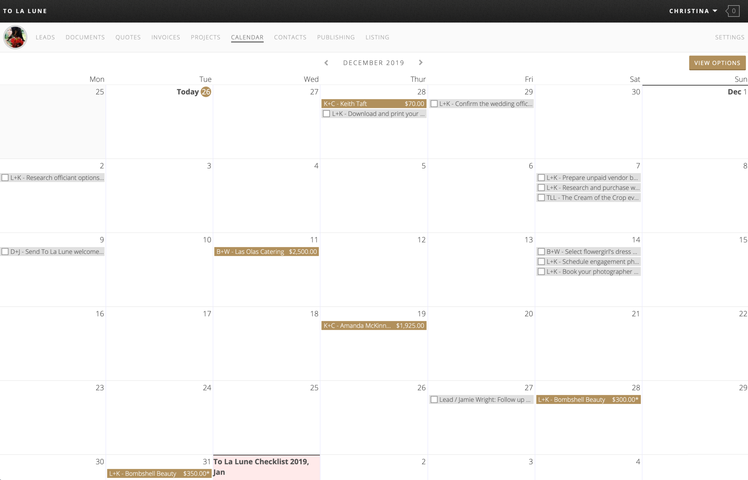
Task: Mark "D+J - Send To La Lune welcome" complete
Action: click(5, 251)
